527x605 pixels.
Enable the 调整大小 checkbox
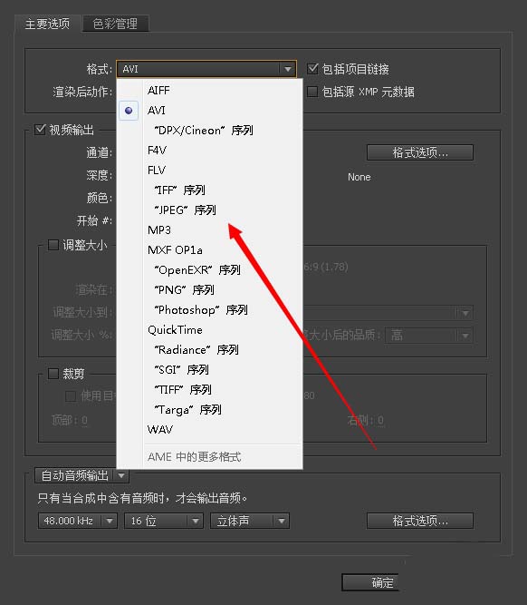coord(53,245)
